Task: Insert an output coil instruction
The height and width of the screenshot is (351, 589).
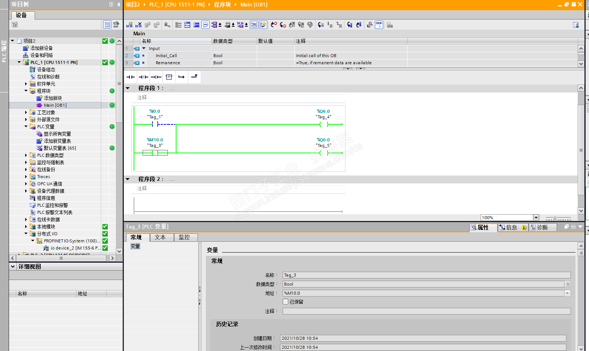Action: click(x=156, y=77)
